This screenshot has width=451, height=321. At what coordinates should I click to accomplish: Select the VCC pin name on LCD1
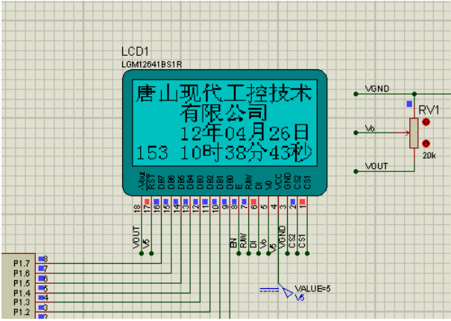pos(278,182)
